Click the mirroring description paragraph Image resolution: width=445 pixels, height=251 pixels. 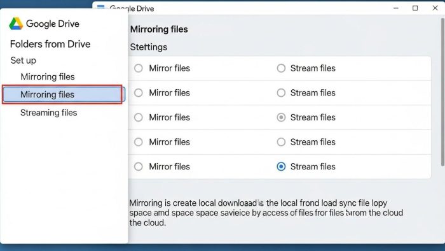pos(266,213)
